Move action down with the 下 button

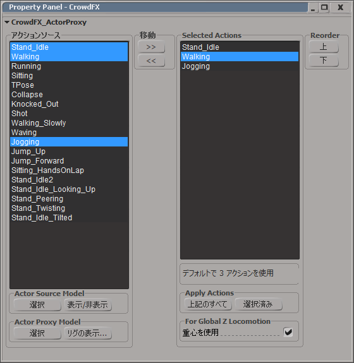(x=324, y=61)
